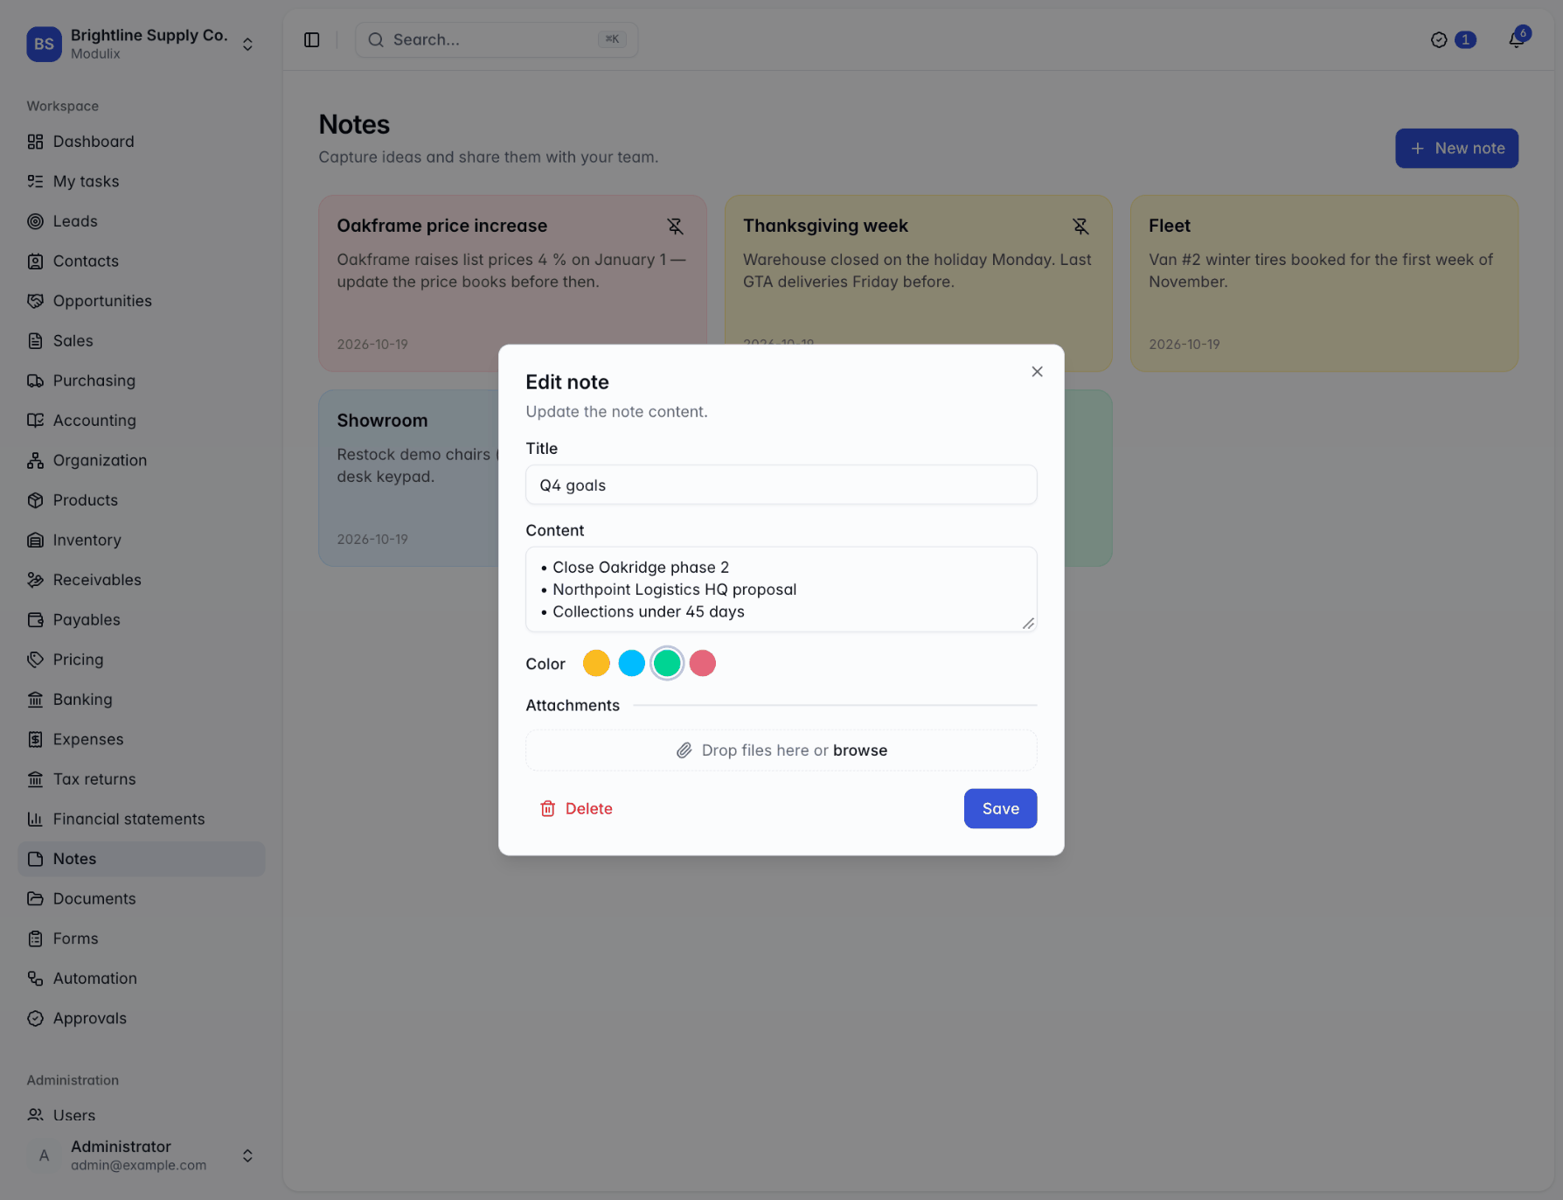Click the Dashboard icon in sidebar
Viewport: 1563px width, 1200px height.
coord(35,142)
